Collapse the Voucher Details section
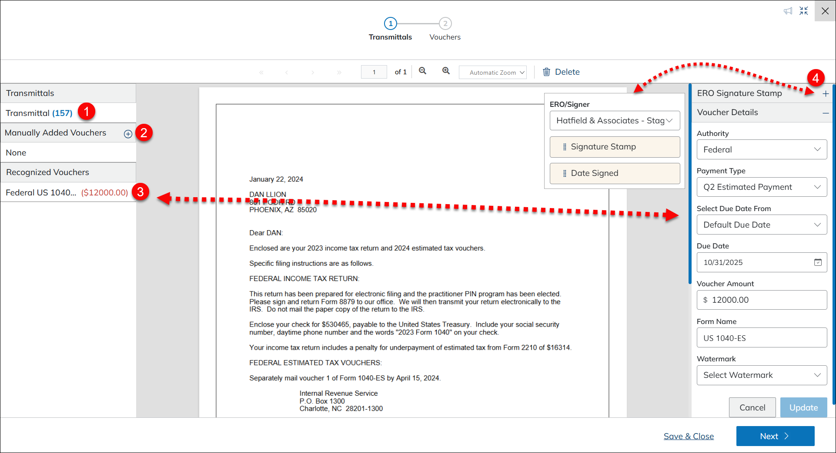 (x=825, y=113)
